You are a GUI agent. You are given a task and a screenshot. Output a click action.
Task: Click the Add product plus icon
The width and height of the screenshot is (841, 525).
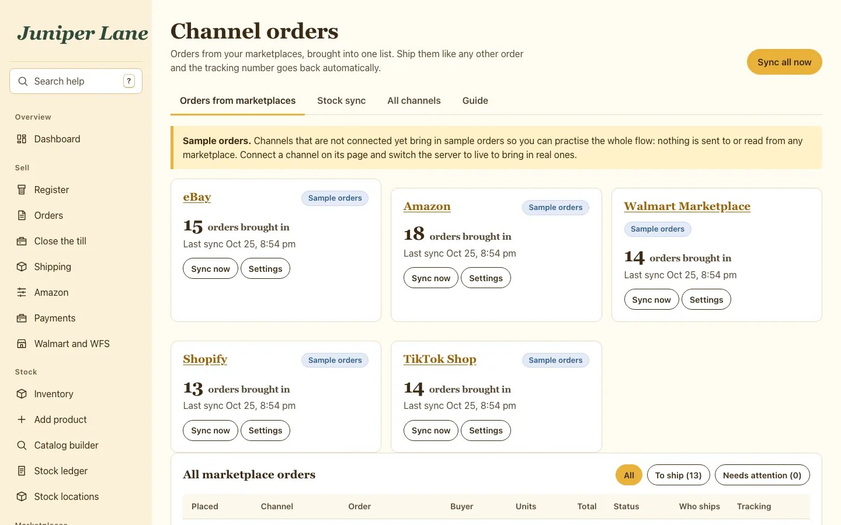(x=22, y=419)
